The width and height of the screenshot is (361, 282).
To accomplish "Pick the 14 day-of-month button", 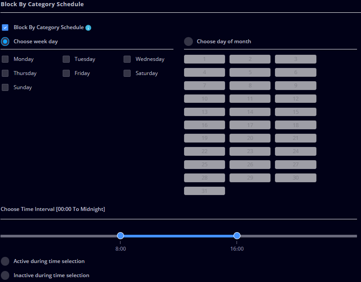I will pyautogui.click(x=250, y=112).
